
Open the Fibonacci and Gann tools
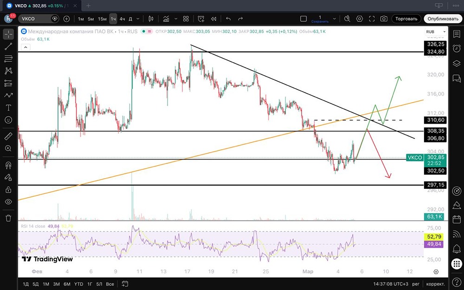(x=8, y=58)
